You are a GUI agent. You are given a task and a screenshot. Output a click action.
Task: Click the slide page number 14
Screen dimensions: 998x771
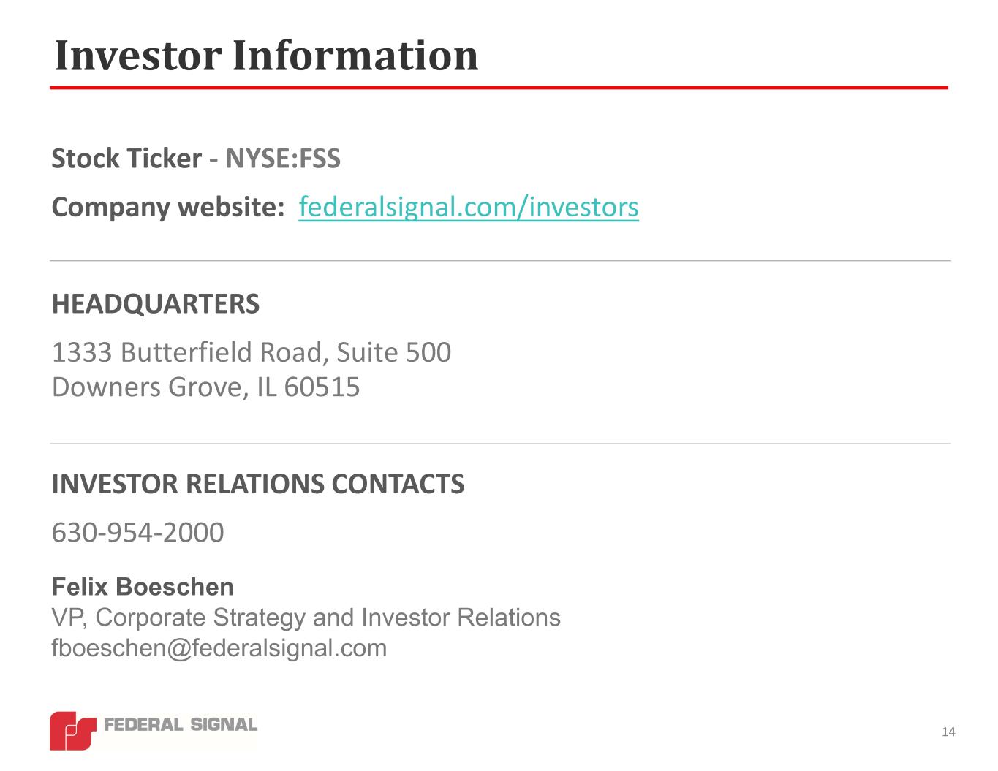pos(948,732)
